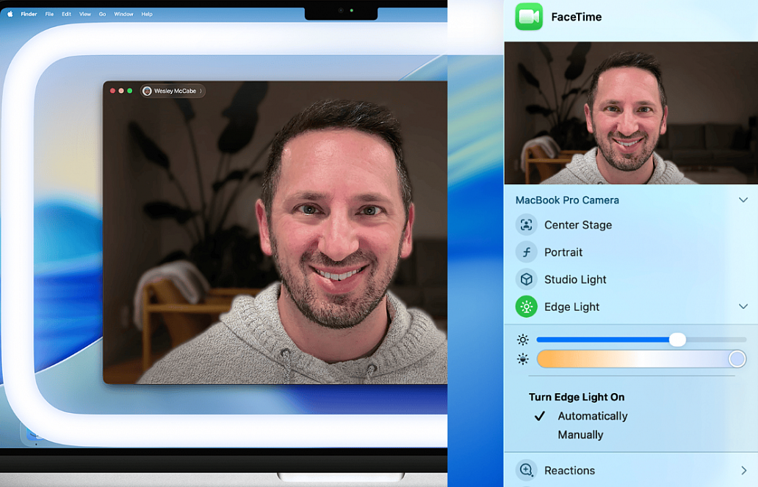758x487 pixels.
Task: Click the brightness sun icon beside the blue slider
Action: [523, 340]
